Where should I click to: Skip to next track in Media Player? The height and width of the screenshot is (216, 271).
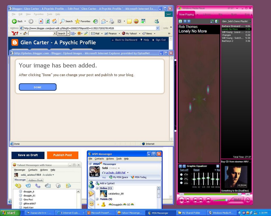tap(201, 200)
